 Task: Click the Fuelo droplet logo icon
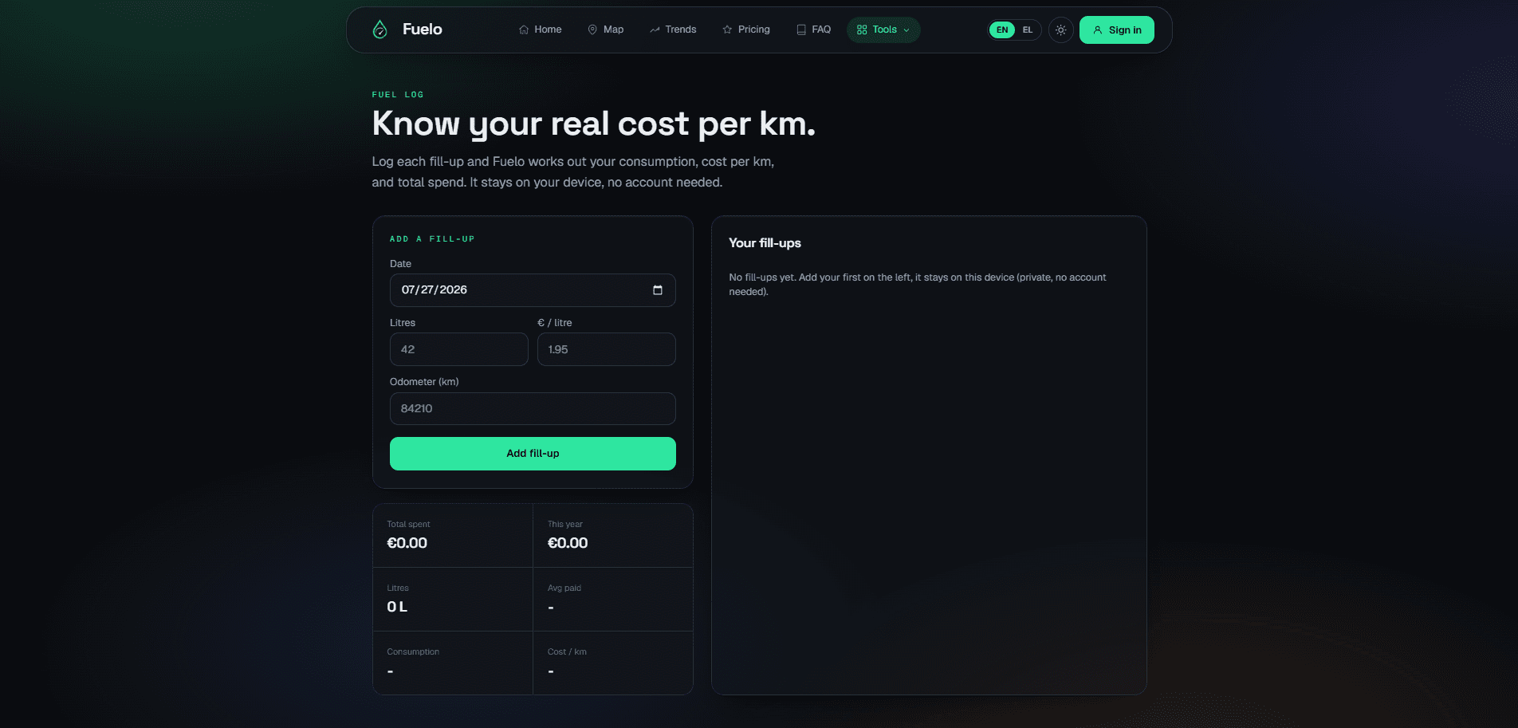(x=379, y=30)
